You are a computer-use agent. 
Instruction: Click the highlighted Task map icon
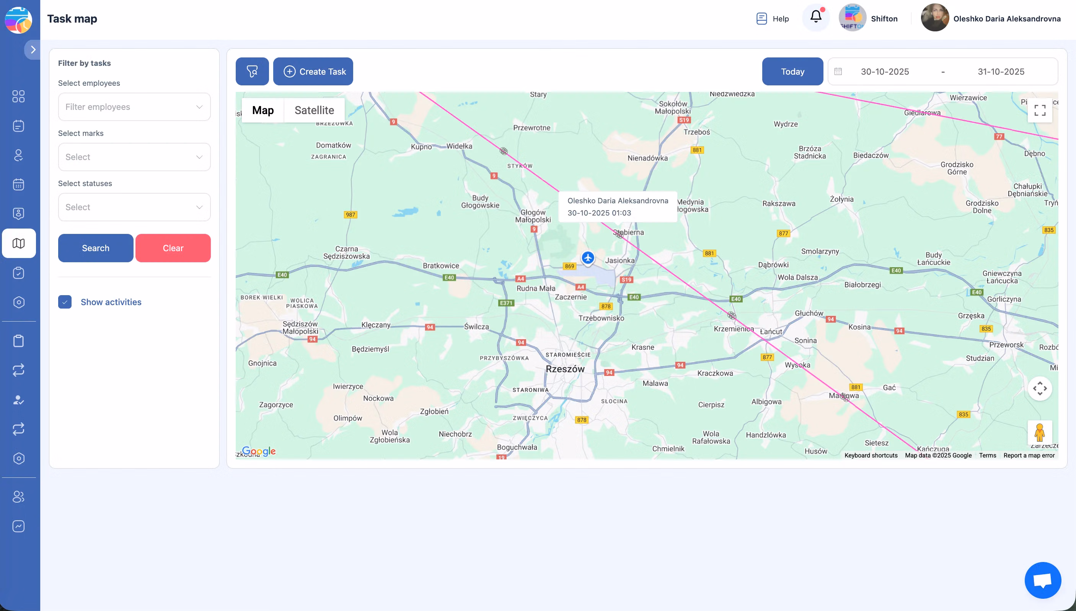[x=18, y=243]
